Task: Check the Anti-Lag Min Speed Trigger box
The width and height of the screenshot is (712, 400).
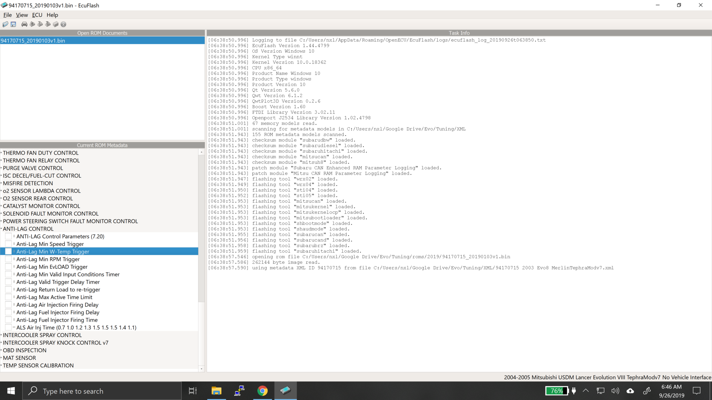Action: (x=8, y=244)
